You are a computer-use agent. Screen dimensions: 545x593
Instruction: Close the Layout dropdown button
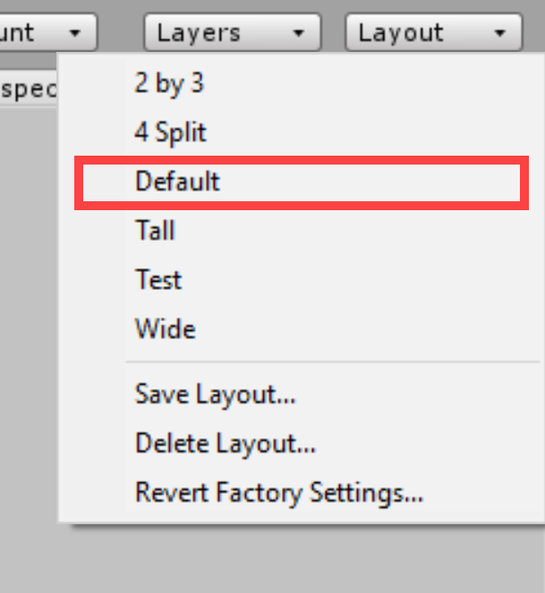[x=432, y=33]
